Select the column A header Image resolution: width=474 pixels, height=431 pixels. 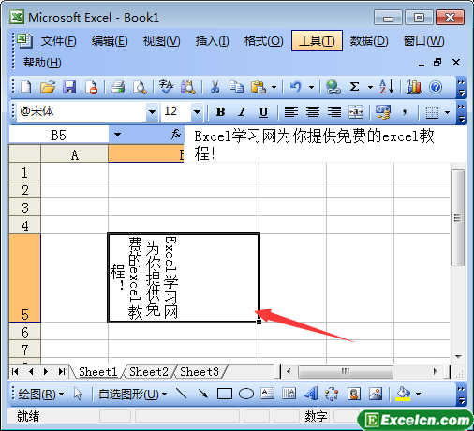(74, 154)
